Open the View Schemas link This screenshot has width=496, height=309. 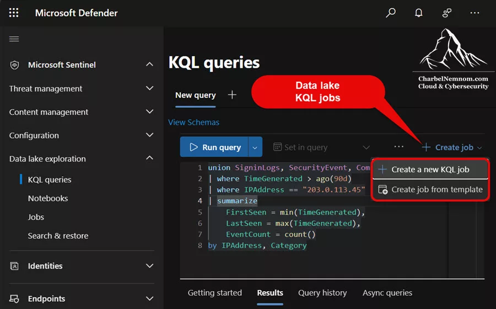tap(193, 122)
